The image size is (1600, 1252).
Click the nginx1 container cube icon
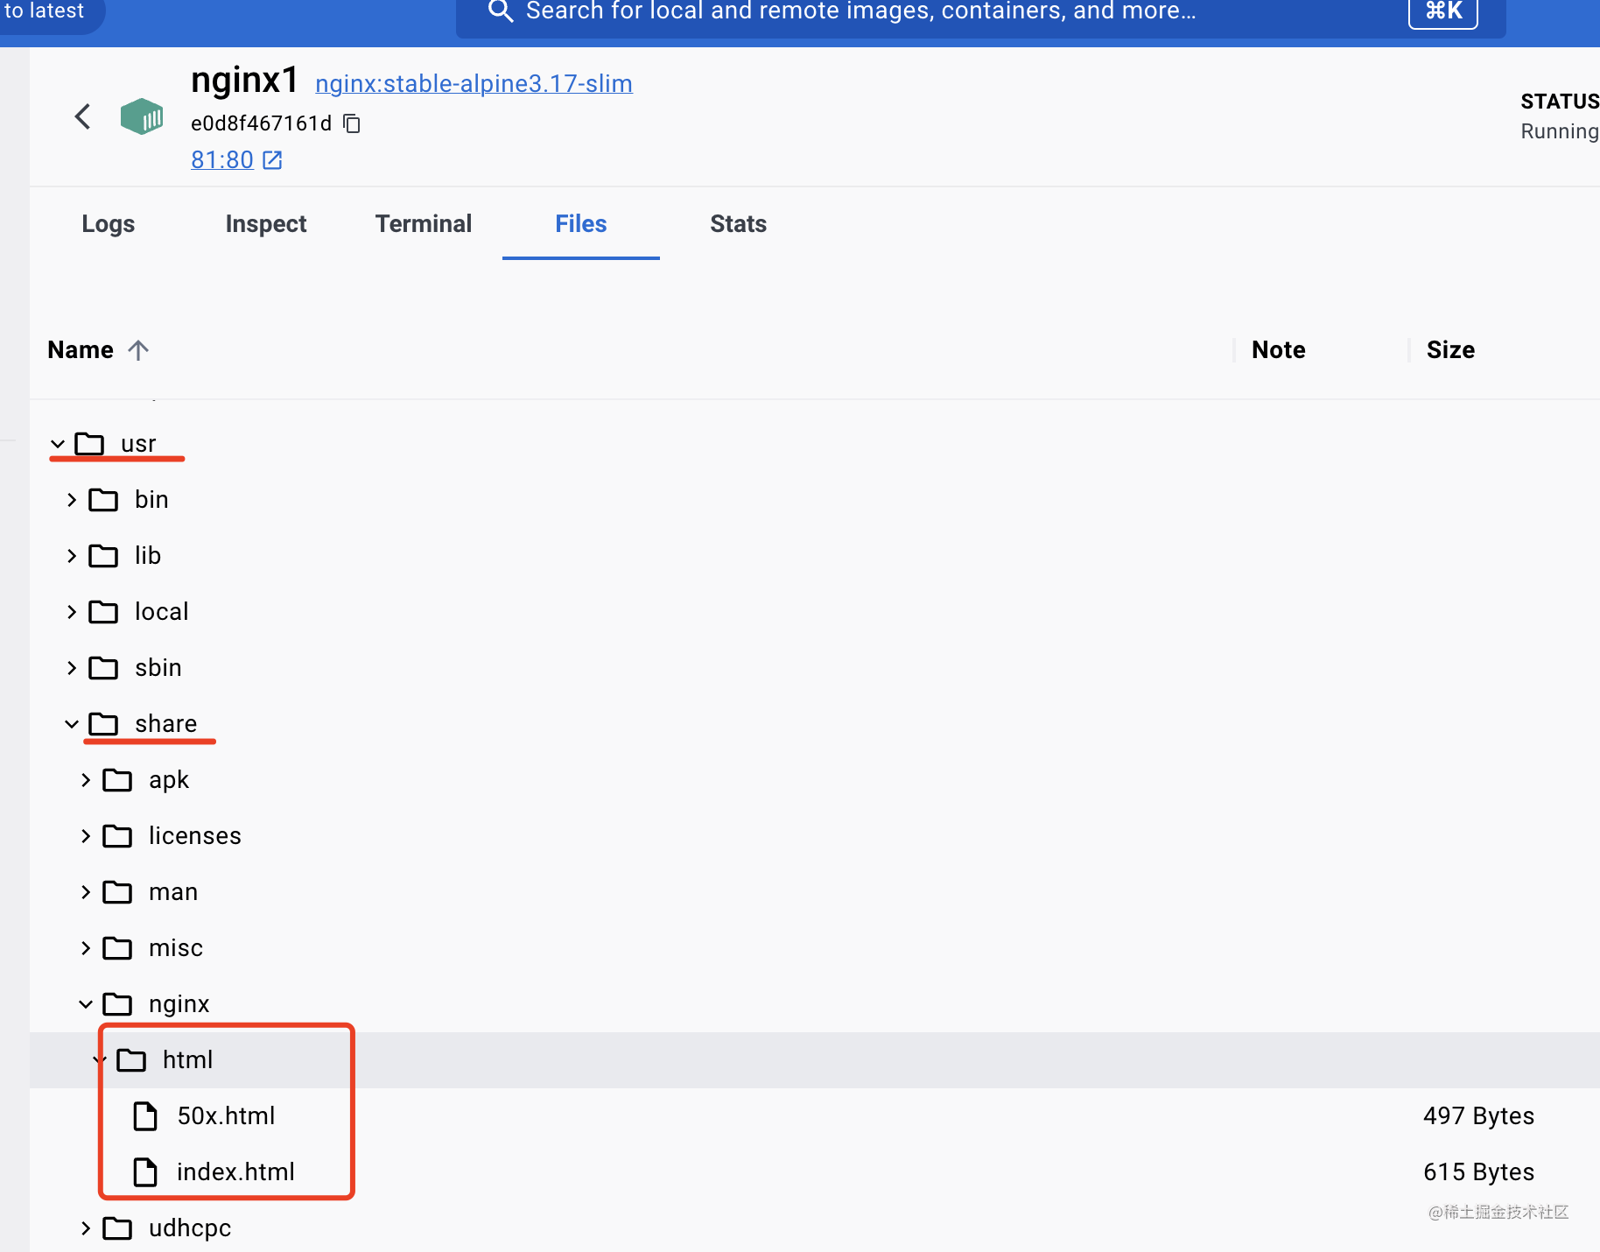(142, 116)
